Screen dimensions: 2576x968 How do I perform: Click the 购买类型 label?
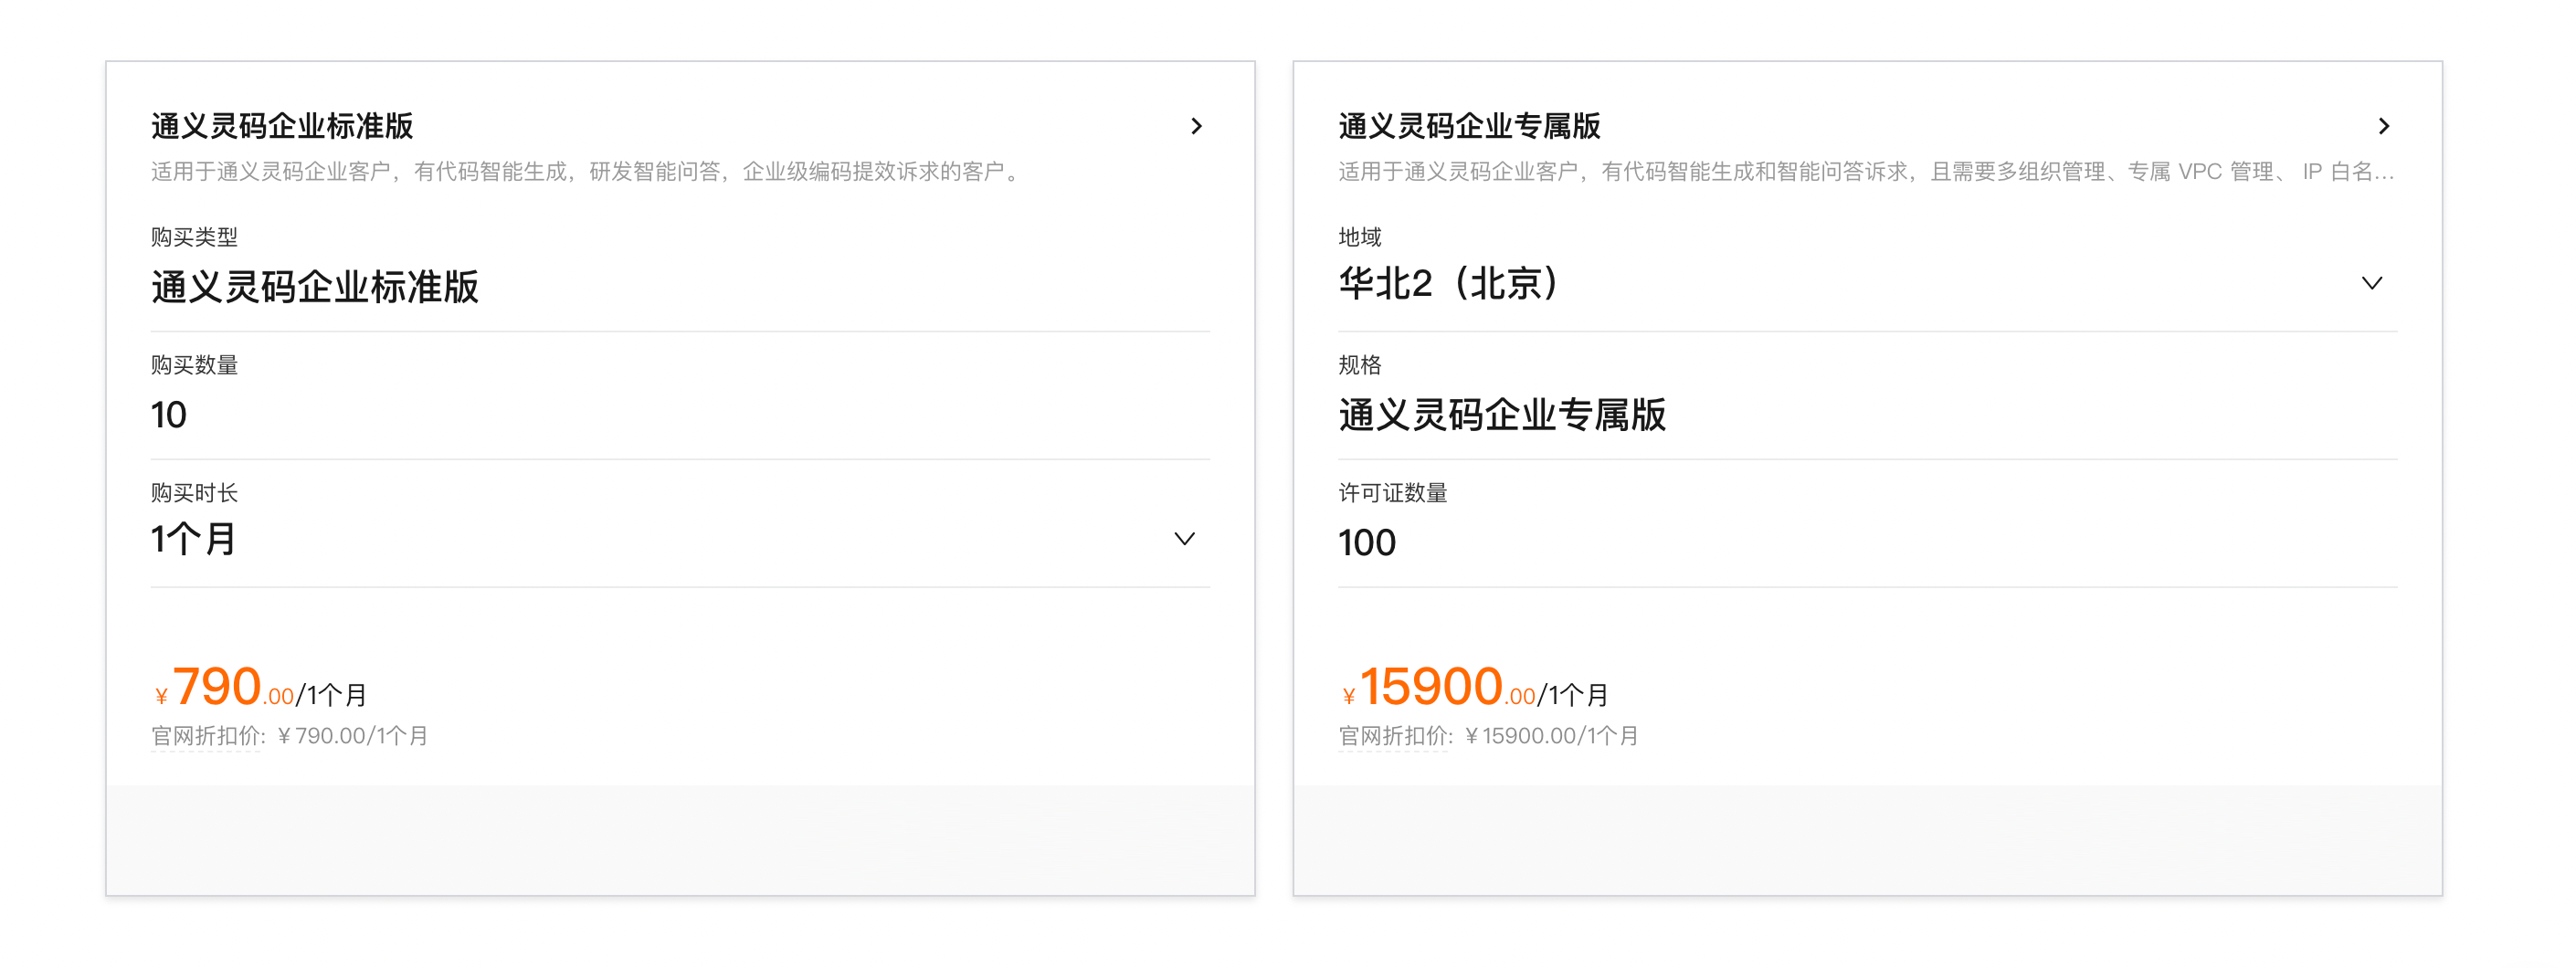(194, 237)
